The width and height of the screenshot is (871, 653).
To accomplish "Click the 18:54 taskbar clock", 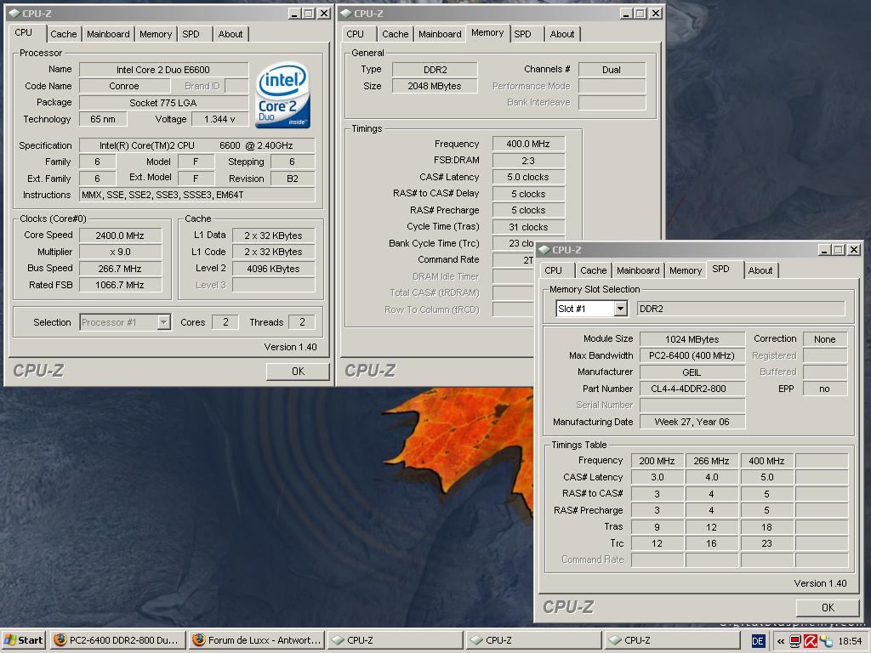I will click(850, 641).
